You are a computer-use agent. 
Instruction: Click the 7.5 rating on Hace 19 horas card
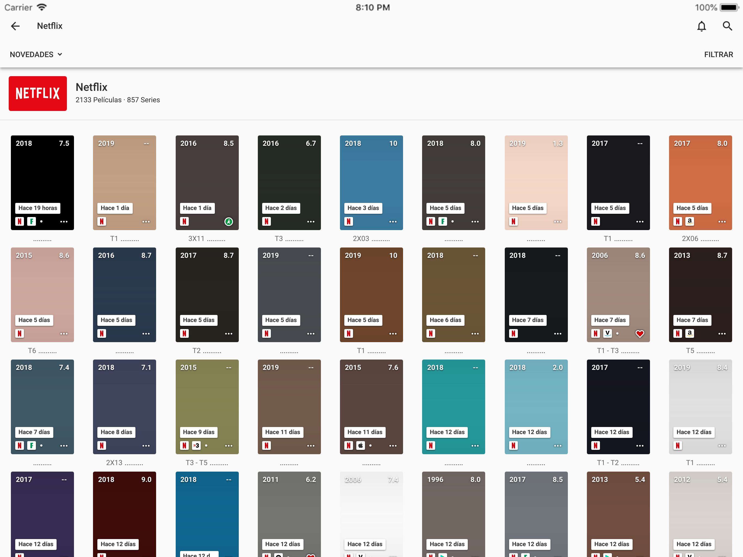coord(64,143)
